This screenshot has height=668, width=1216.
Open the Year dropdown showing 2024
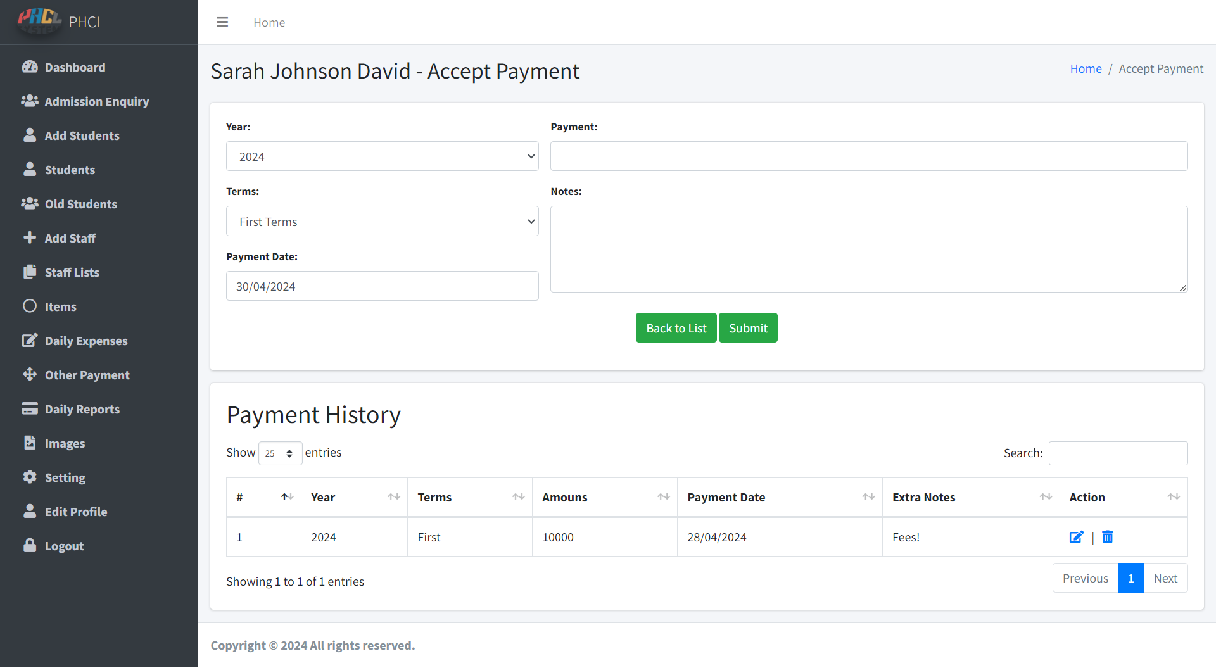382,156
